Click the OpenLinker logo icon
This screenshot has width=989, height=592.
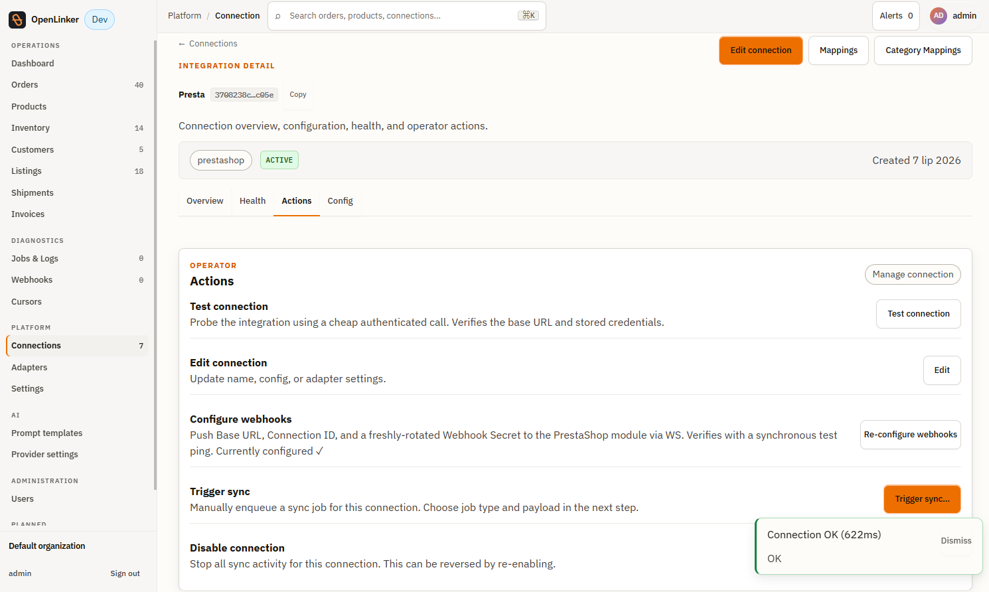[17, 20]
